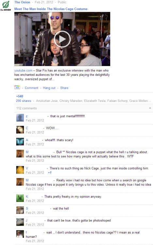Click The Onion logo avatar
153x245 pixels.
(x=6, y=6)
